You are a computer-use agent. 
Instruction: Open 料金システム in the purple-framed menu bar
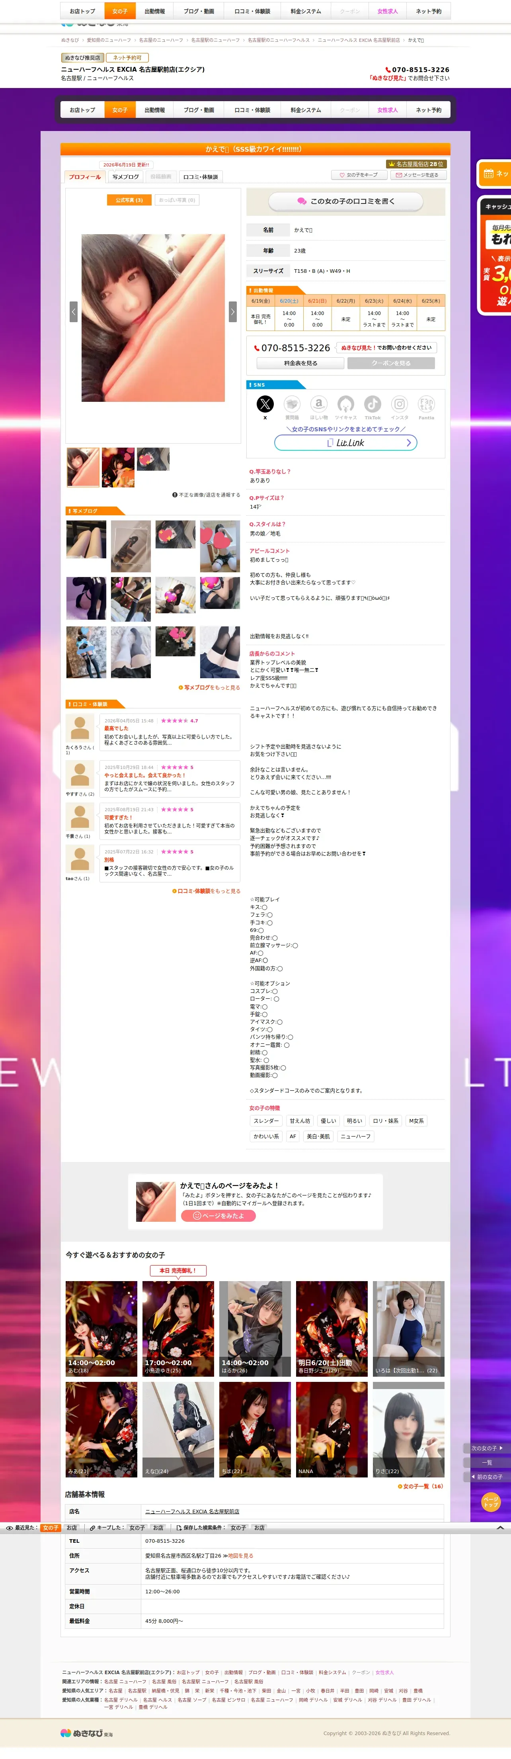[x=306, y=110]
